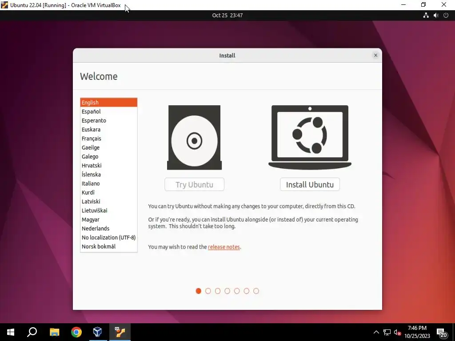Click the laptop Ubuntu logo illustration
This screenshot has width=455, height=341.
pos(310,138)
